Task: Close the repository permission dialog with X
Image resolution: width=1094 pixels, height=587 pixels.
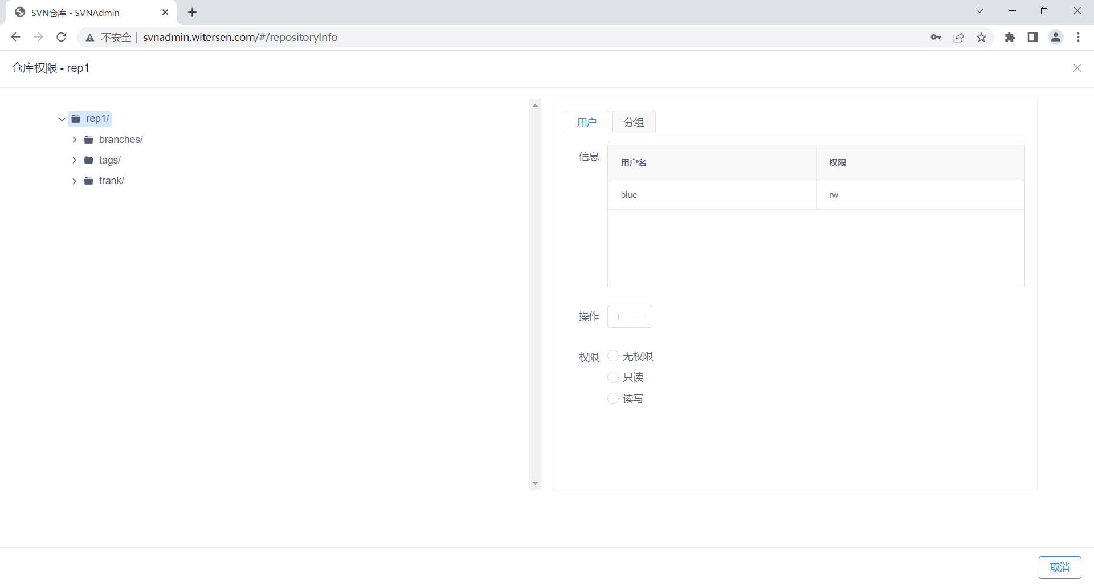Action: pyautogui.click(x=1077, y=68)
